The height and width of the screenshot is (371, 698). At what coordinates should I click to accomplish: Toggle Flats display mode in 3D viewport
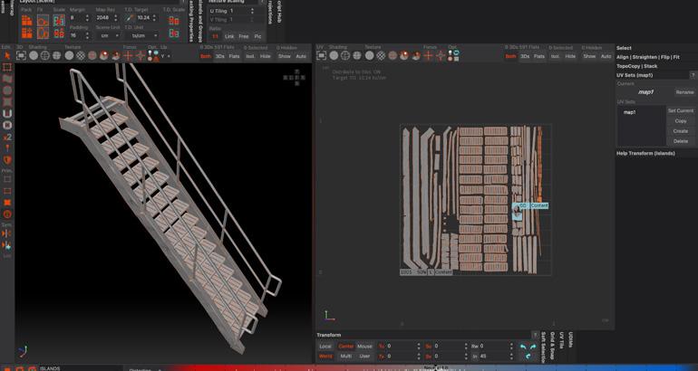pyautogui.click(x=235, y=56)
